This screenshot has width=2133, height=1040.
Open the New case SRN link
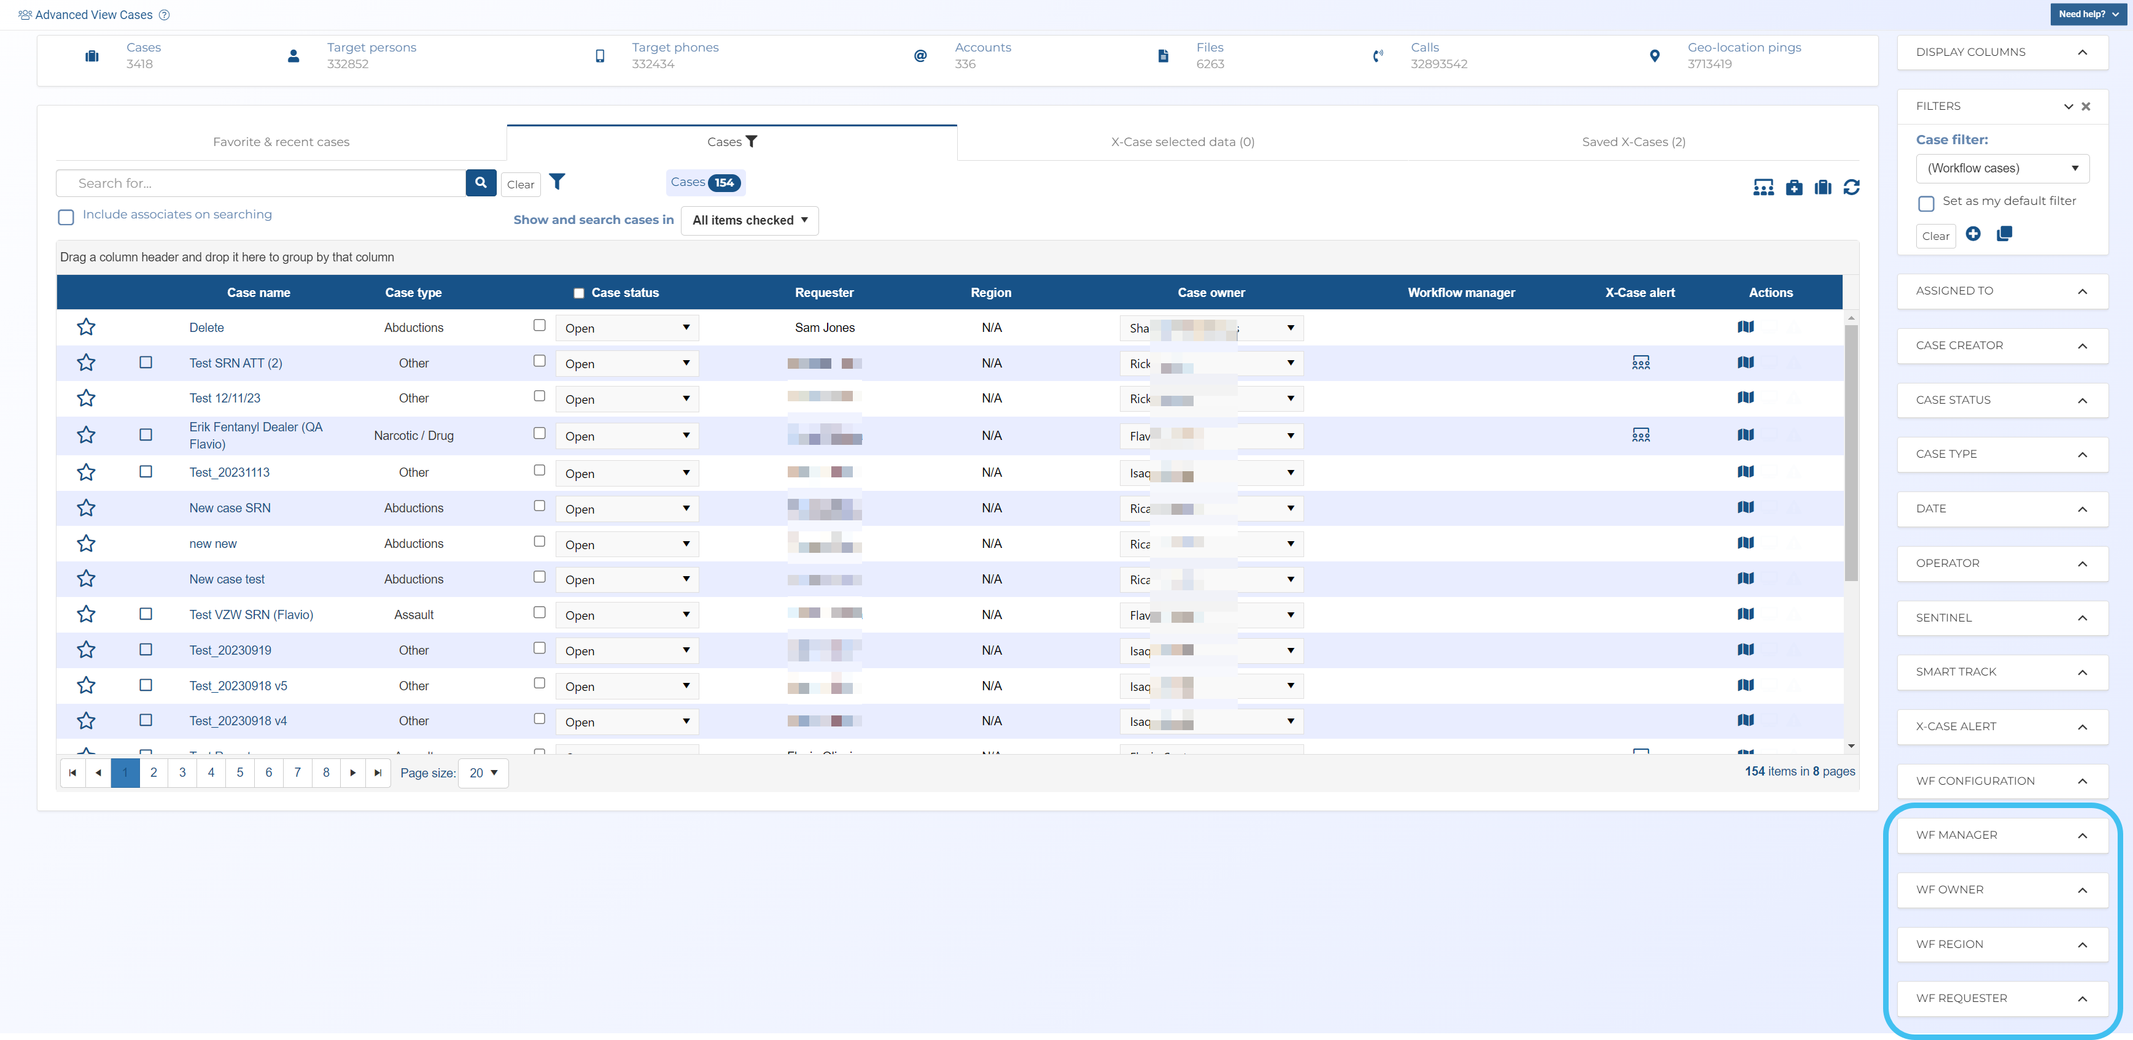tap(230, 508)
